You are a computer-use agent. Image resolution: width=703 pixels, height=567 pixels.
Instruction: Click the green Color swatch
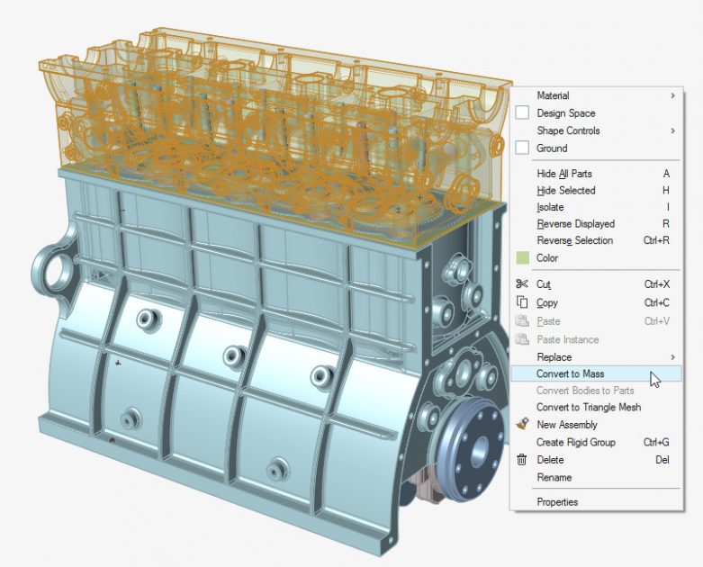coord(522,258)
